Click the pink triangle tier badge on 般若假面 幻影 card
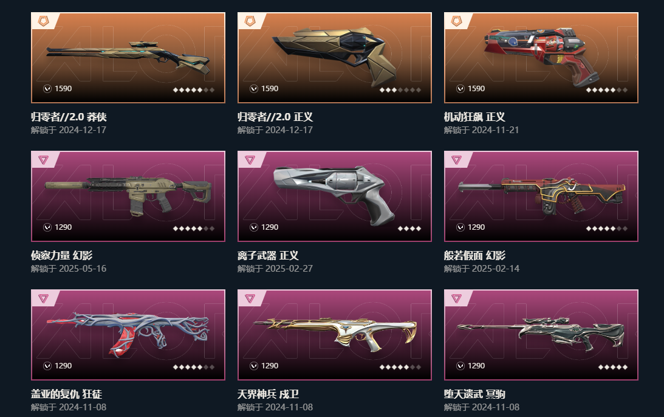This screenshot has width=664, height=417. [x=456, y=160]
